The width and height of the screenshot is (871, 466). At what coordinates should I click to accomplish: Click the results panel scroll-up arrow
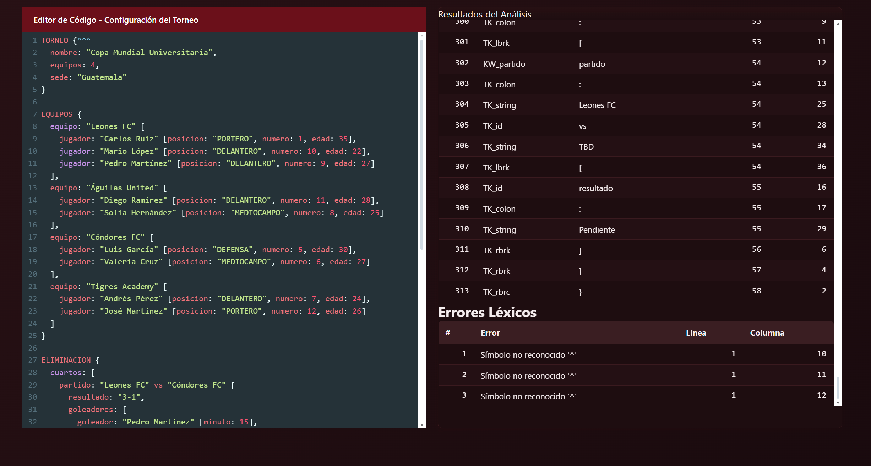pyautogui.click(x=838, y=24)
